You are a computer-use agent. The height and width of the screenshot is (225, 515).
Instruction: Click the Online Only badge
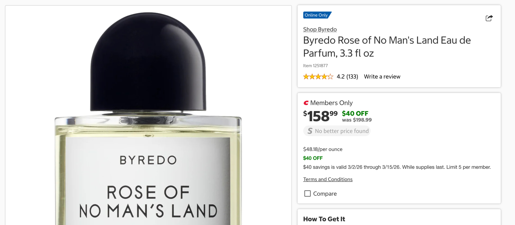(x=317, y=15)
